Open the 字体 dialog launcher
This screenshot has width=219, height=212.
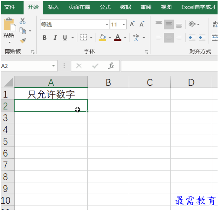[x=146, y=52]
